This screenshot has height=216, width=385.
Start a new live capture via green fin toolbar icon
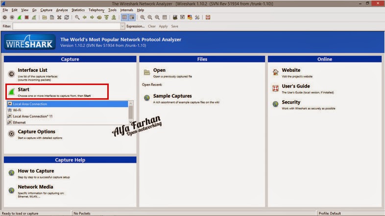tap(20, 18)
